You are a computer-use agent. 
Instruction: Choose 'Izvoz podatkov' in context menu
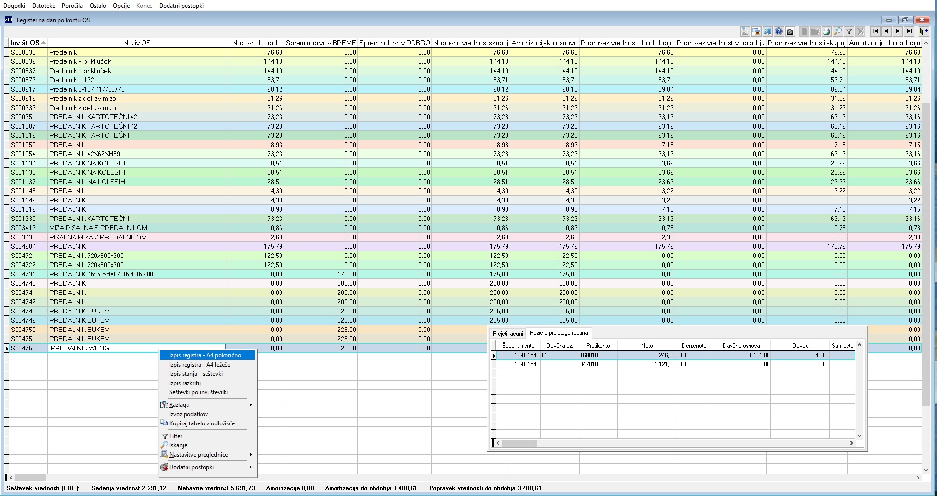(207, 414)
